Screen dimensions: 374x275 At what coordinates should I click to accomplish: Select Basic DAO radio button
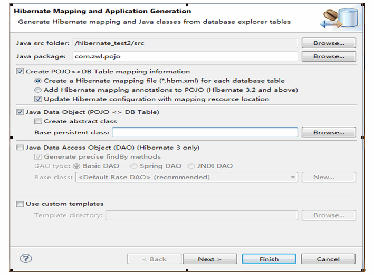point(76,166)
